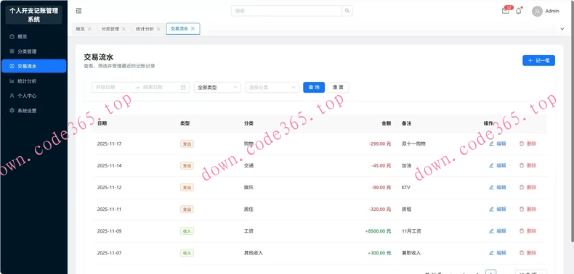Click the 娱乐 category cell
The image size is (574, 274).
click(x=248, y=188)
